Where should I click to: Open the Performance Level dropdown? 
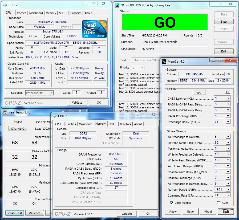tap(228, 148)
